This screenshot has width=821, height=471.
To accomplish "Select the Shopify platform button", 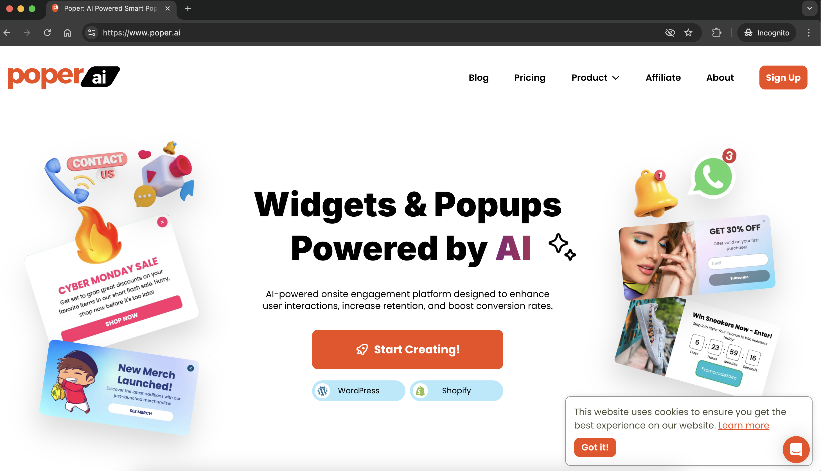I will (456, 391).
